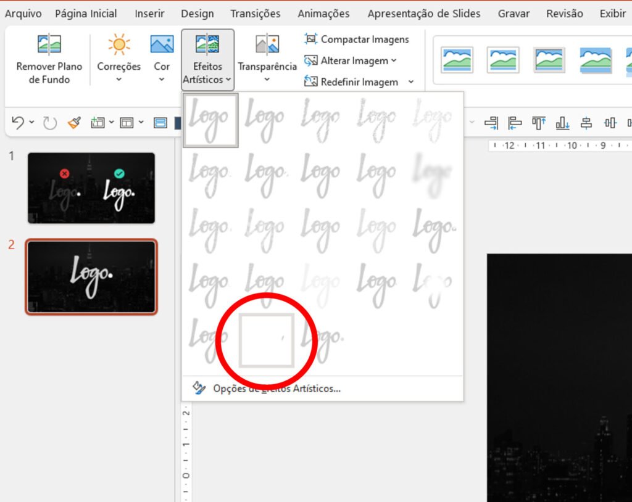The width and height of the screenshot is (632, 502).
Task: Select the Format Painter brush icon
Action: [74, 123]
